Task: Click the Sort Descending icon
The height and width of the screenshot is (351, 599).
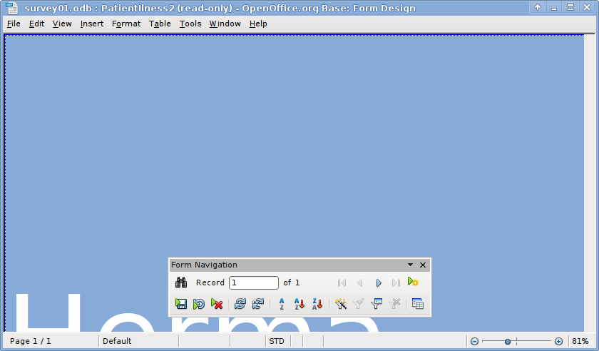Action: [x=317, y=304]
